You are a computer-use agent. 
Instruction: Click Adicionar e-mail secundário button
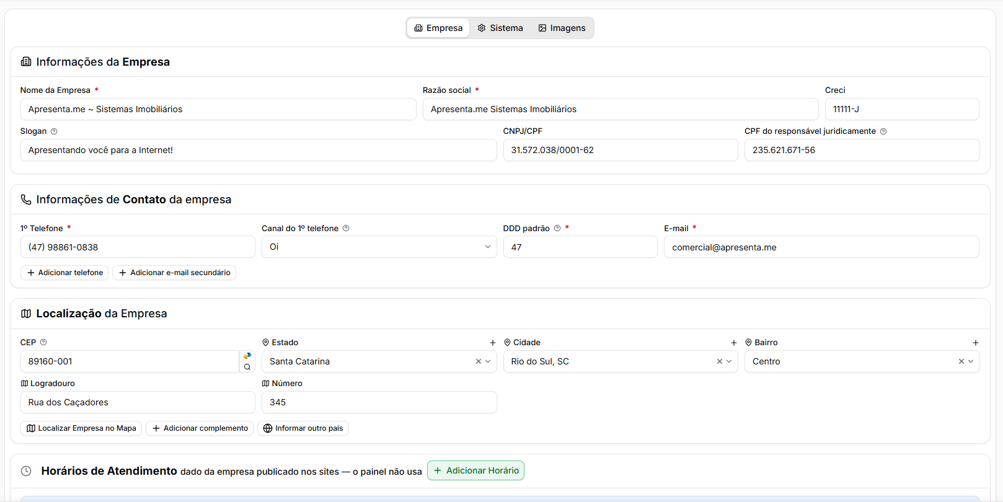click(174, 273)
